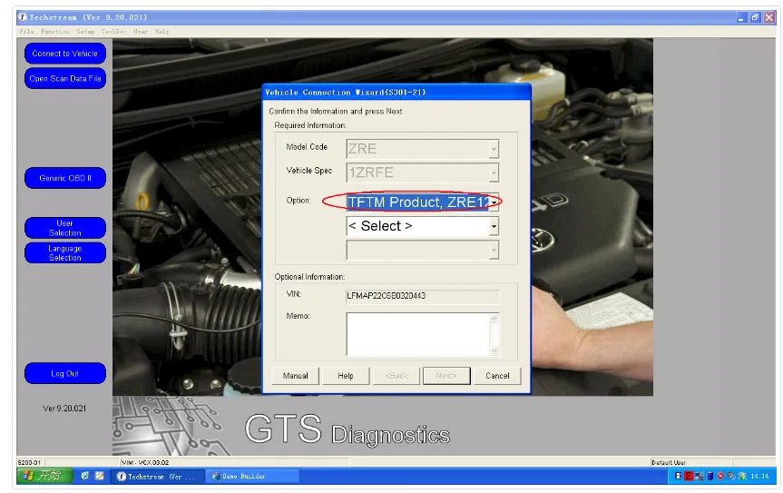Image resolution: width=783 pixels, height=493 pixels.
Task: Click the 'Ver 9.20.021' version text in sidebar
Action: tap(64, 409)
